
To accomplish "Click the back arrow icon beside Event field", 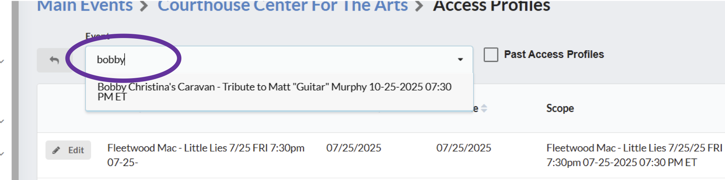I will pos(54,60).
